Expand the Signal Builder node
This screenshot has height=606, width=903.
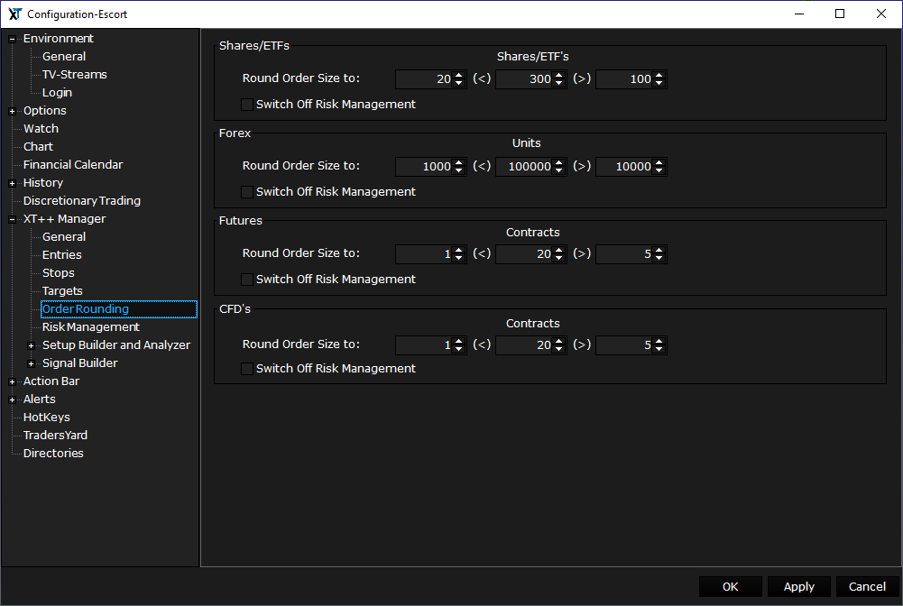(x=31, y=363)
